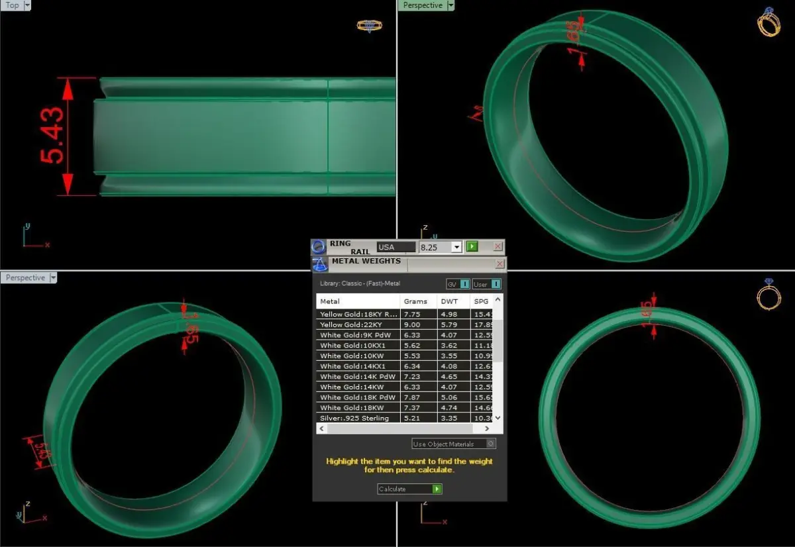
Task: Select the White Gold:18KW row
Action: (405, 407)
